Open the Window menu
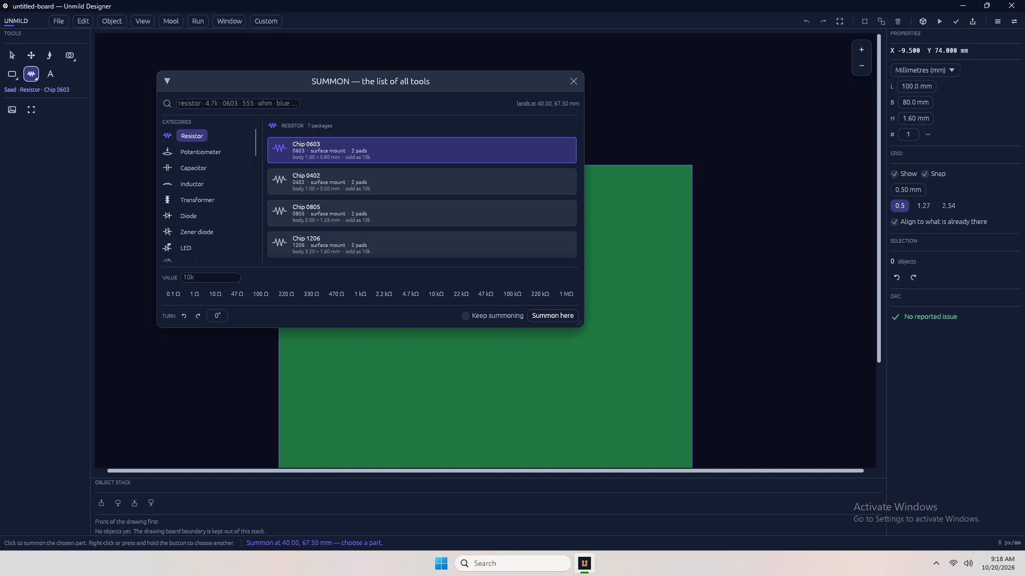 click(230, 21)
